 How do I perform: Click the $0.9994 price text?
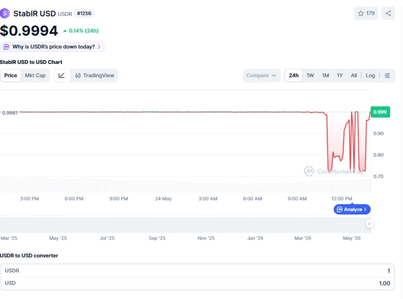29,31
